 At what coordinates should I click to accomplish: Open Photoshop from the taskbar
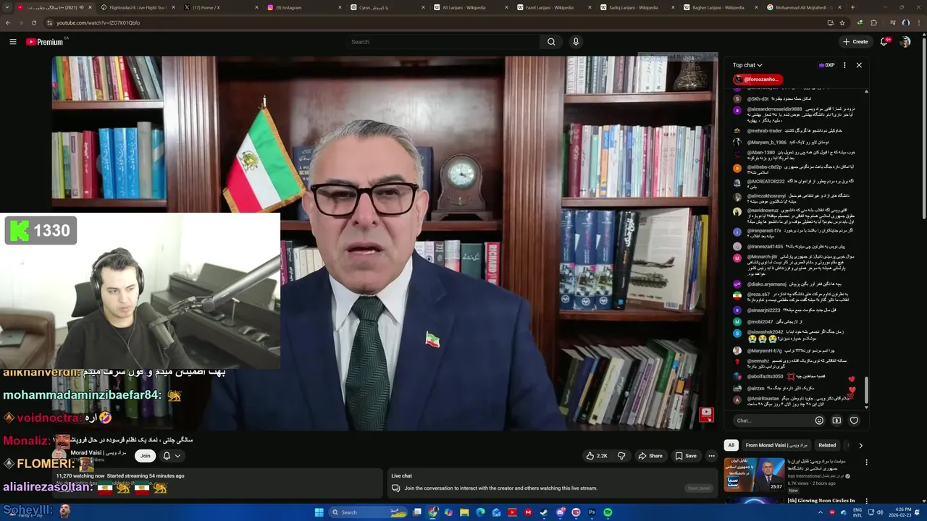click(x=592, y=512)
